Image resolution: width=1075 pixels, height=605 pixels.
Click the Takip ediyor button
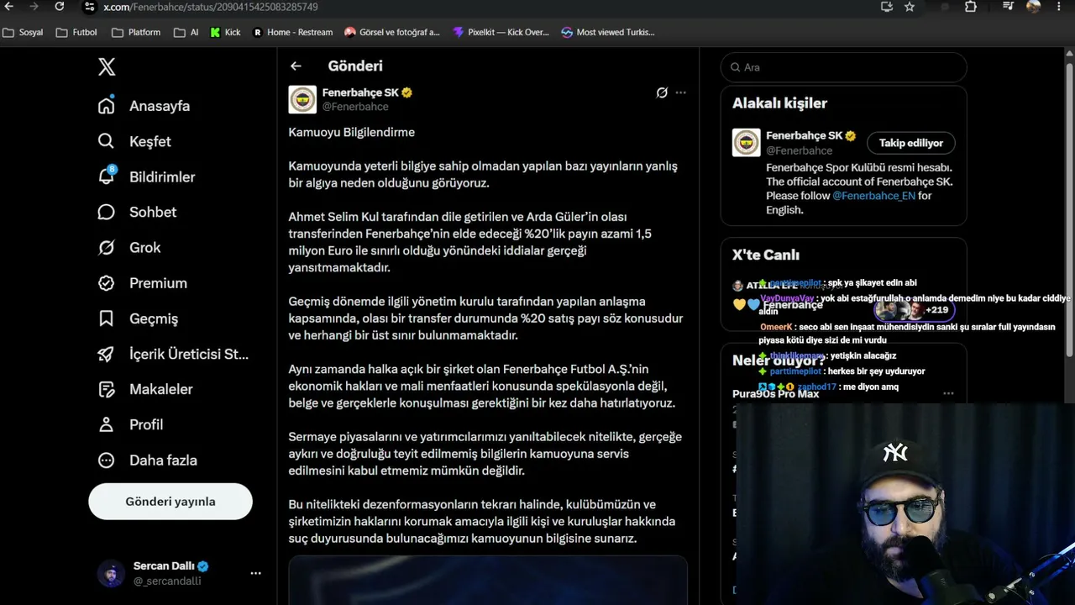pos(911,143)
